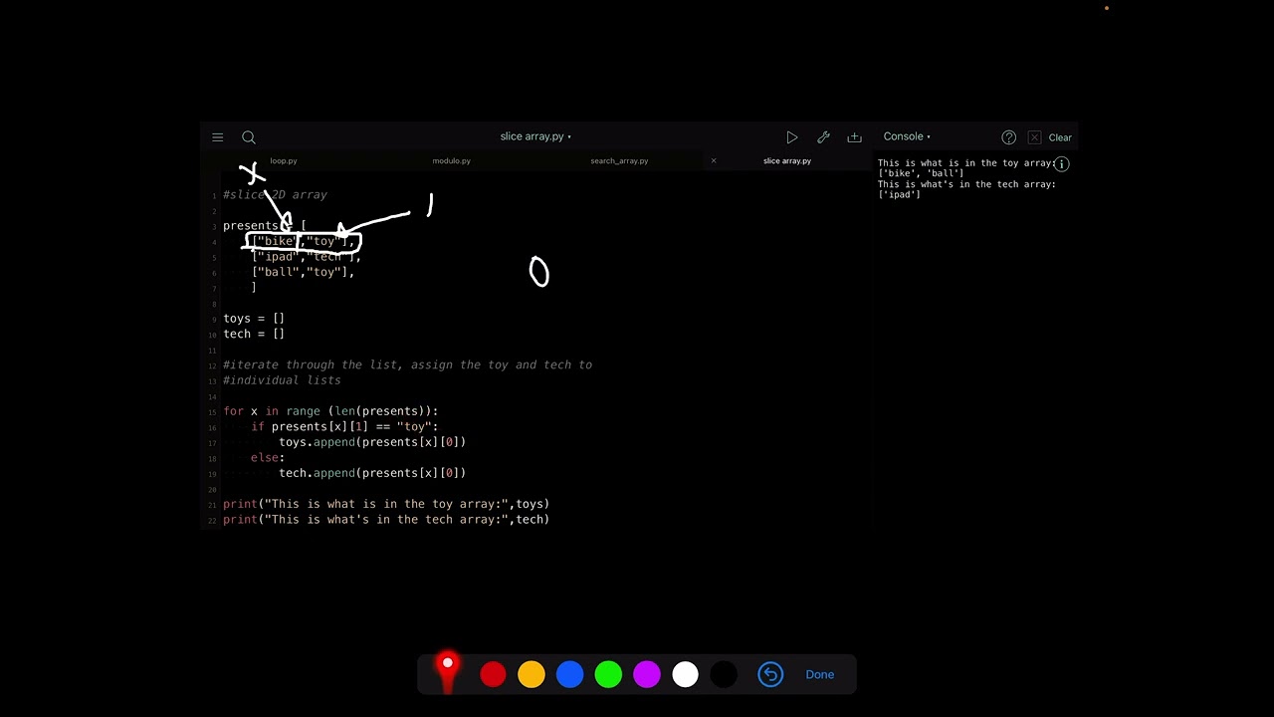Click the crossed-box icon beside Clear
This screenshot has height=717, width=1274.
pyautogui.click(x=1034, y=137)
